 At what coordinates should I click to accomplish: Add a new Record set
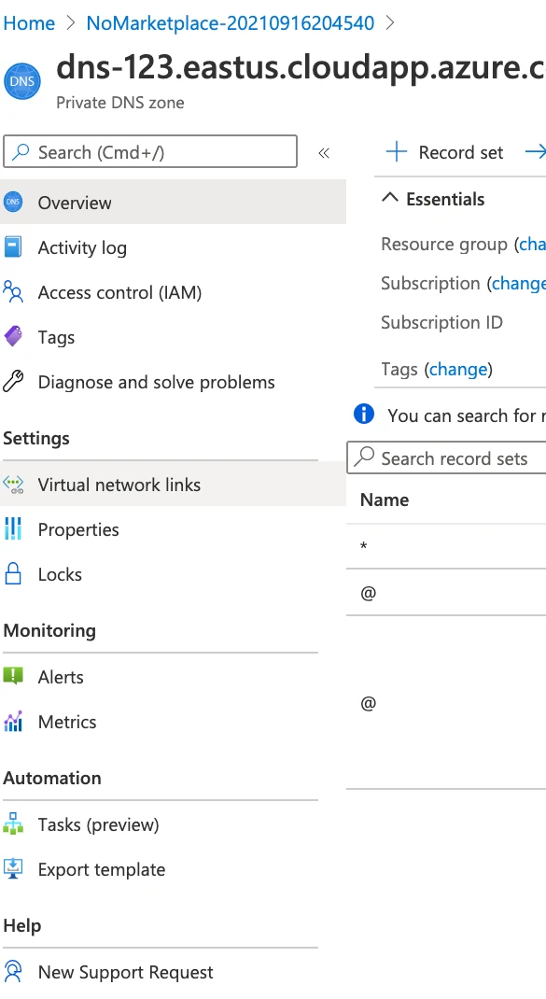[444, 152]
